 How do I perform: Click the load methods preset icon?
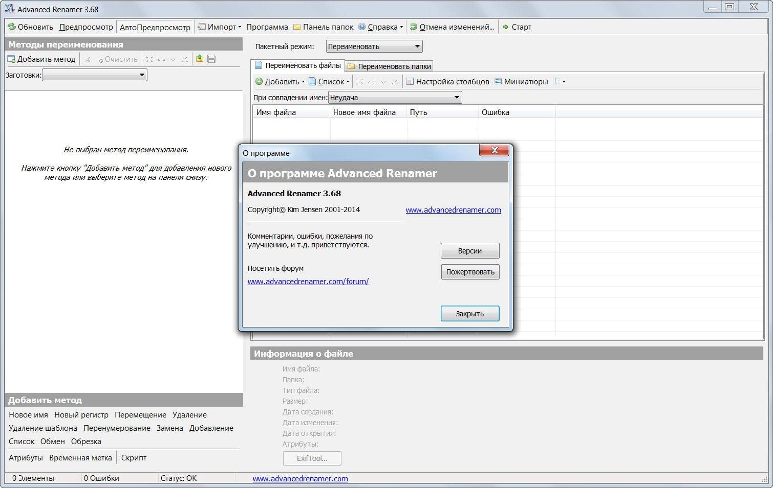click(x=200, y=59)
